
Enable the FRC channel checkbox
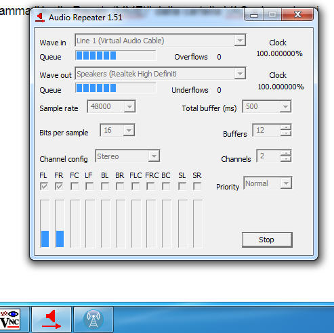pos(150,186)
